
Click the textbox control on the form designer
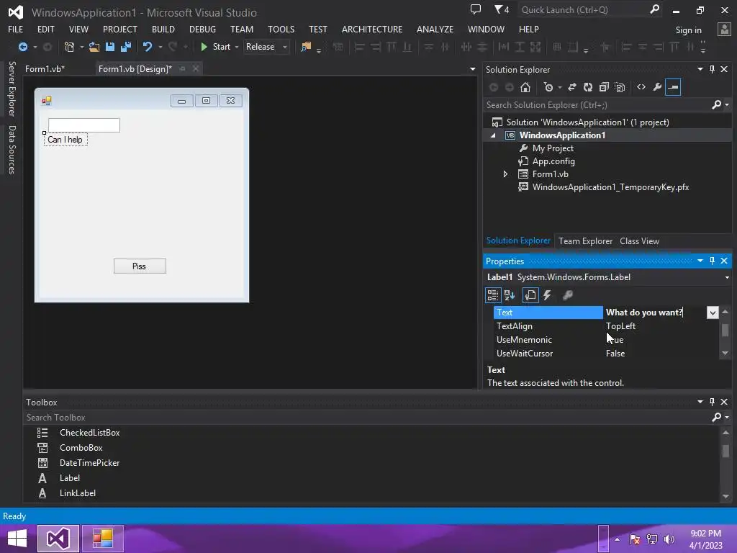84,125
